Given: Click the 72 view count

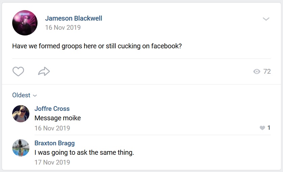Looking at the screenshot, I should 267,72.
